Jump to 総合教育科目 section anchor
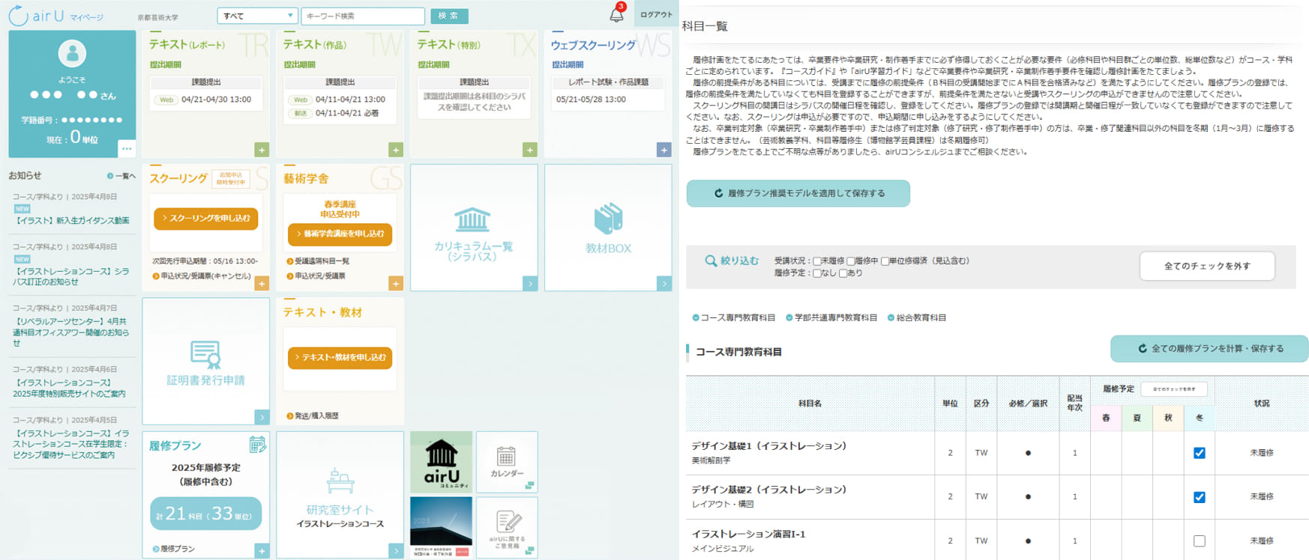Screen dimensions: 1309x560 coord(917,317)
